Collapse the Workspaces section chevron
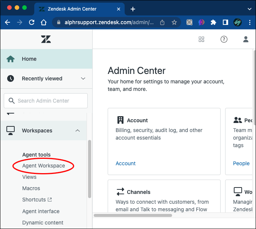This screenshot has height=229, width=256. 78,131
